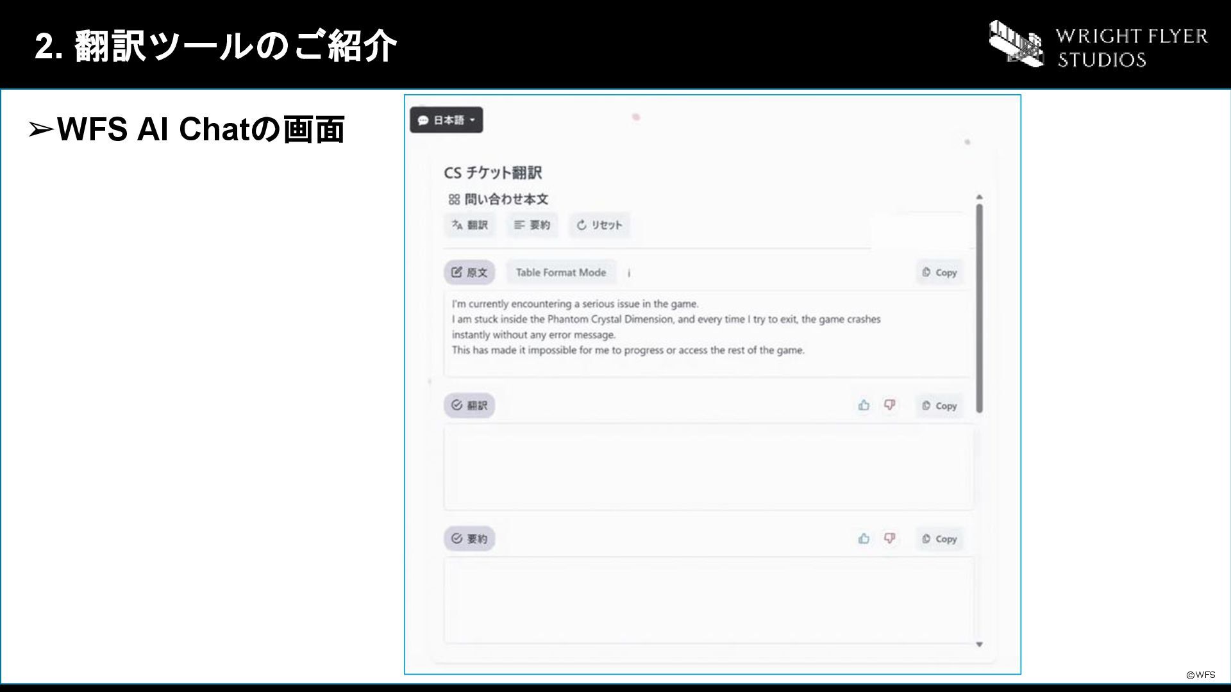
Task: Click the empty 要約 output box
Action: click(708, 600)
